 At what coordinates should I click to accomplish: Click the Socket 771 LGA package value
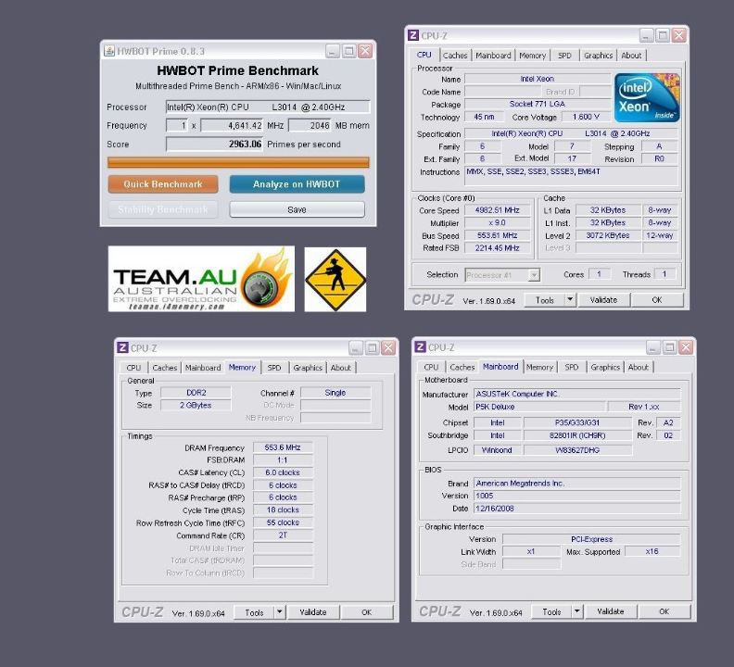click(537, 104)
